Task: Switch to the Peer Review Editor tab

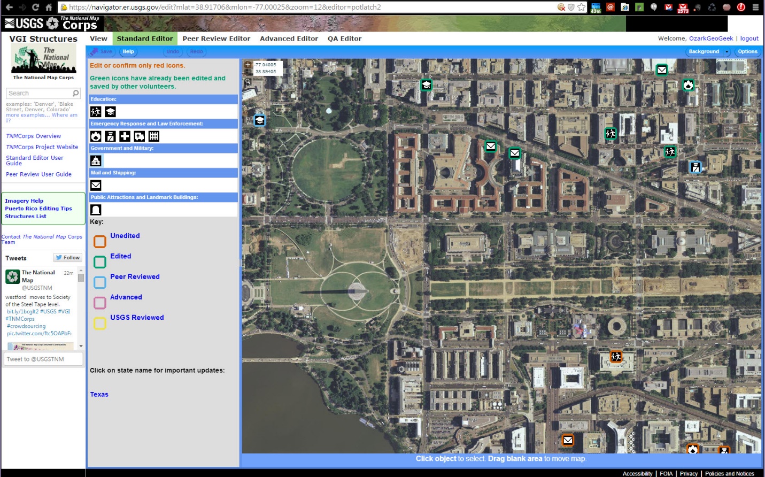Action: tap(216, 39)
